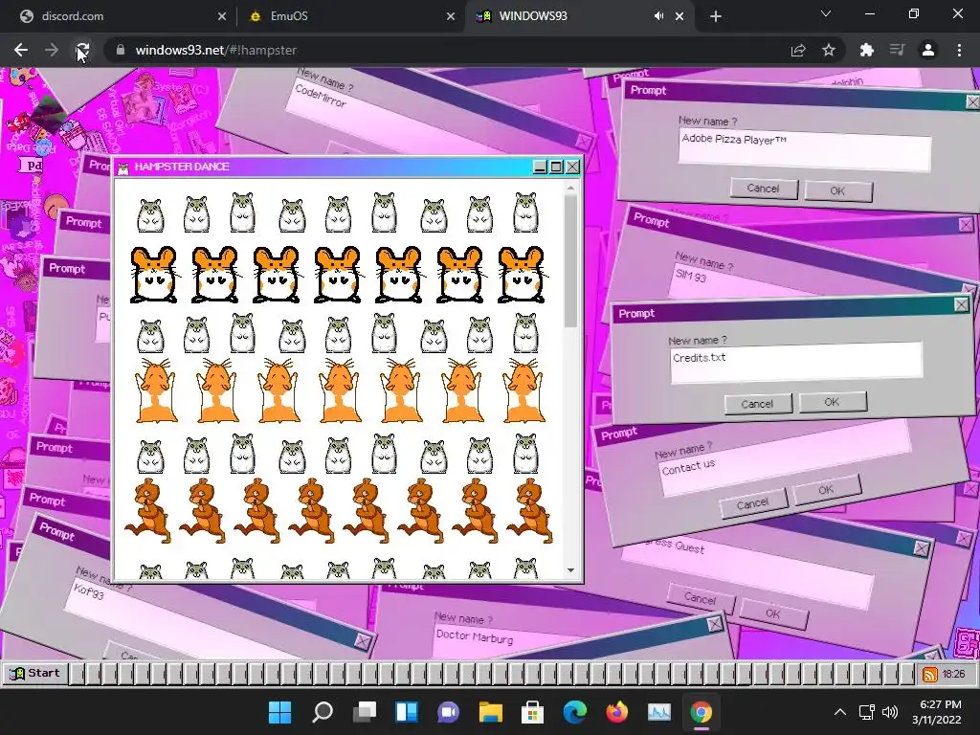Reload the windows93.net page
Viewport: 980px width, 735px height.
tap(82, 50)
